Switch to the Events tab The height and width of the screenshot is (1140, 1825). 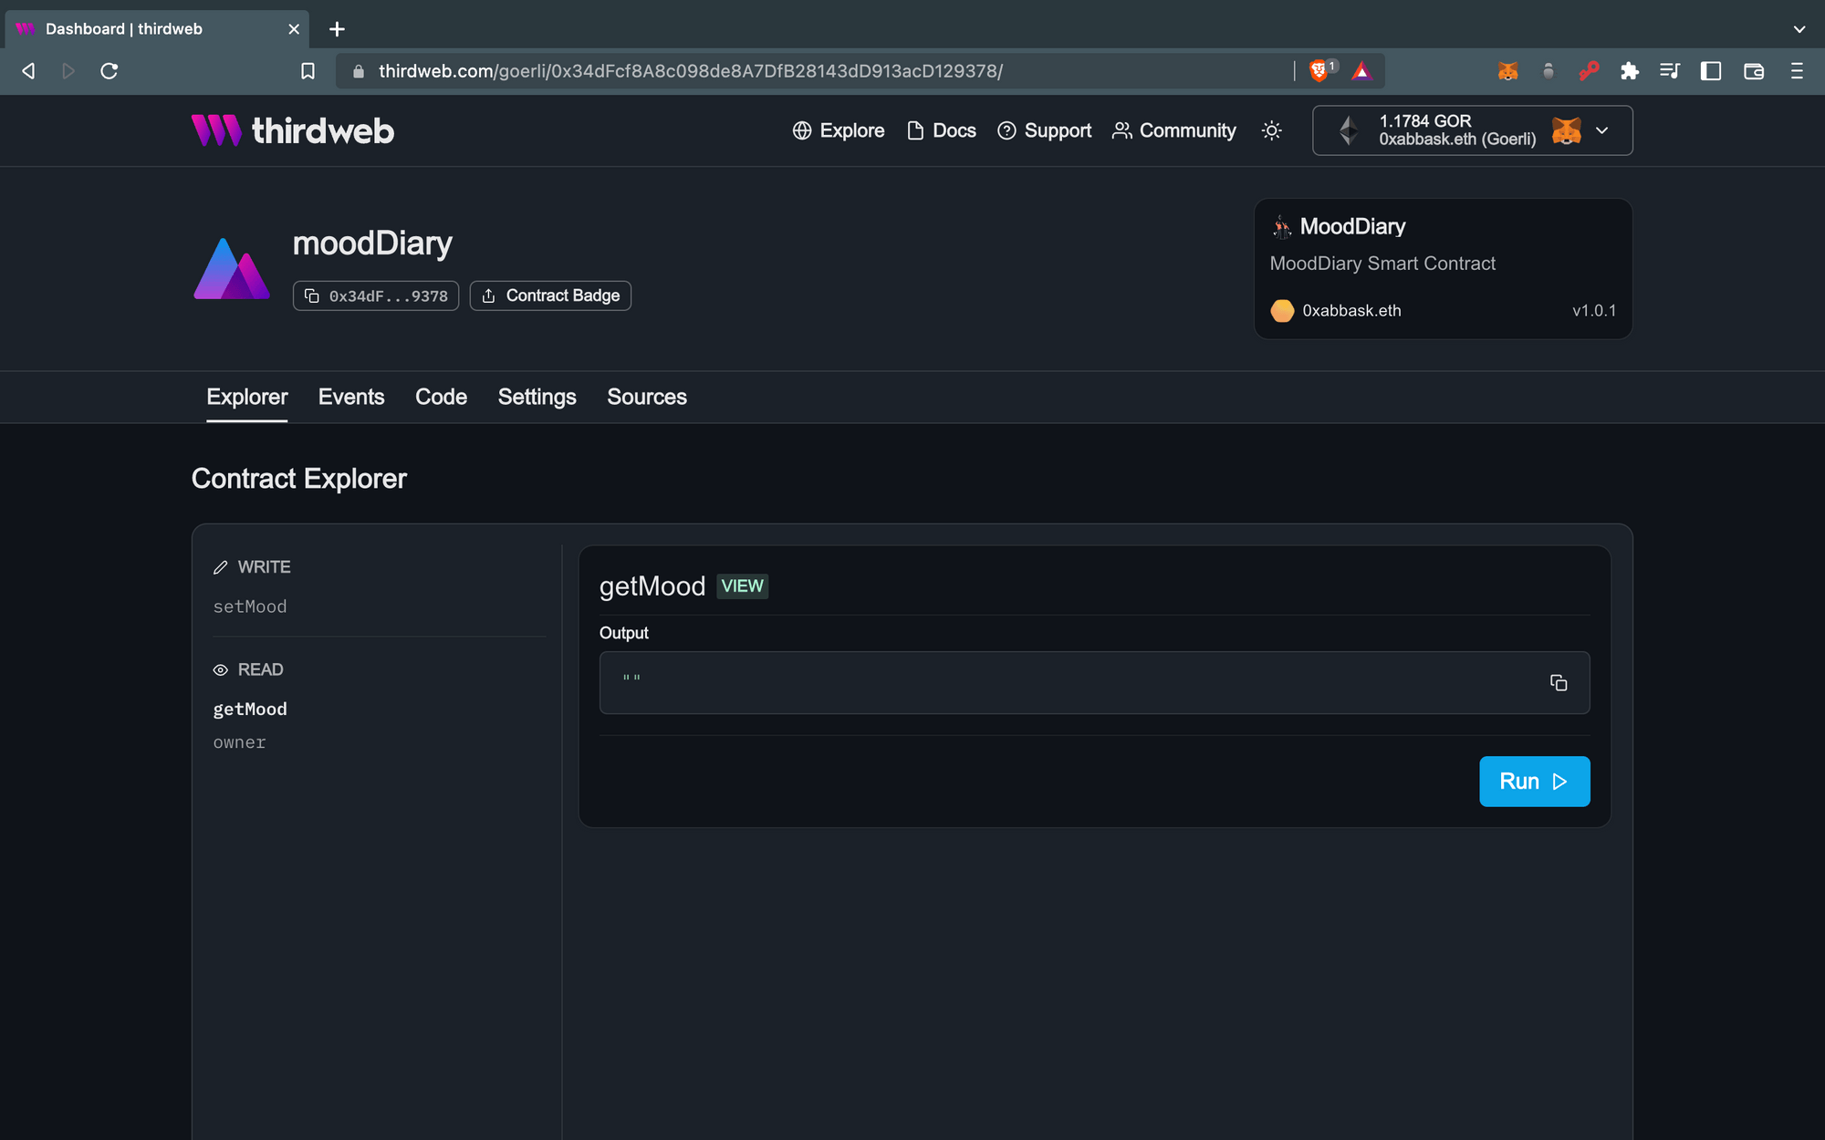pyautogui.click(x=350, y=397)
